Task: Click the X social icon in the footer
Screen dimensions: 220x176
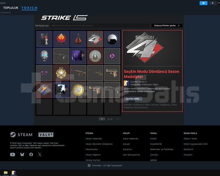Action: [40, 155]
